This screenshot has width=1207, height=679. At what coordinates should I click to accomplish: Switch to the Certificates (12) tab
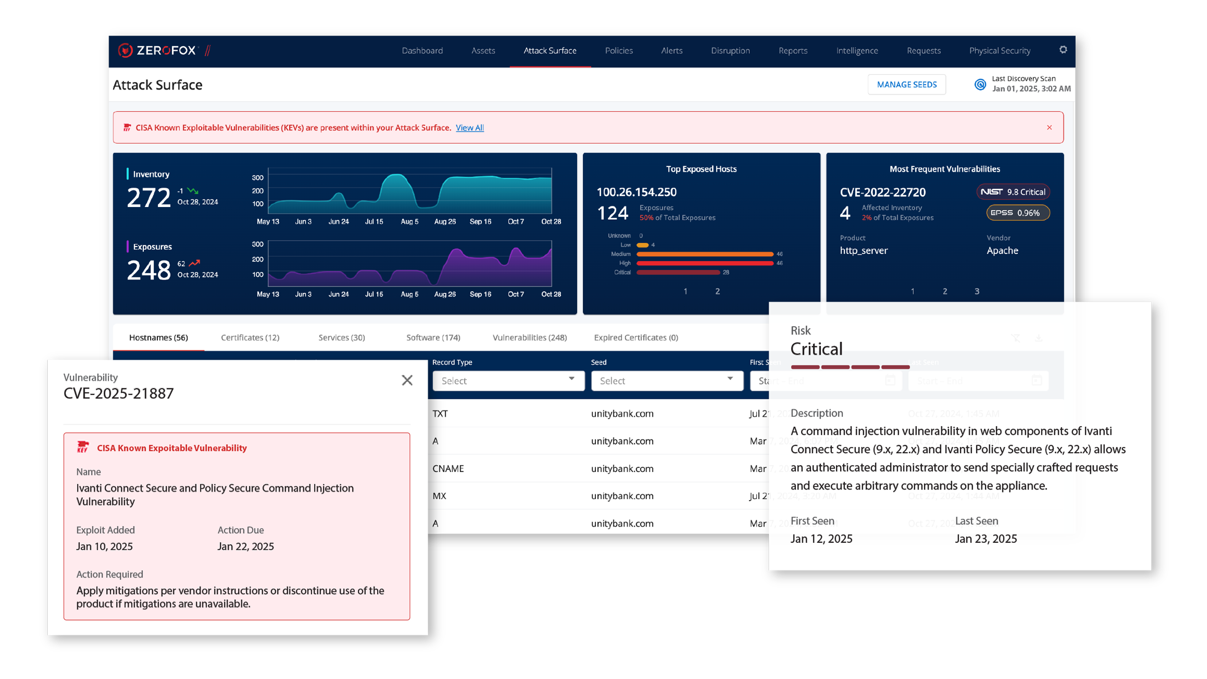250,337
